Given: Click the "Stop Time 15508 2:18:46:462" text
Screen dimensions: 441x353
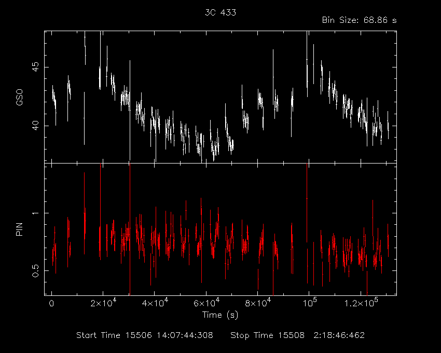Looking at the screenshot, I should tap(298, 335).
